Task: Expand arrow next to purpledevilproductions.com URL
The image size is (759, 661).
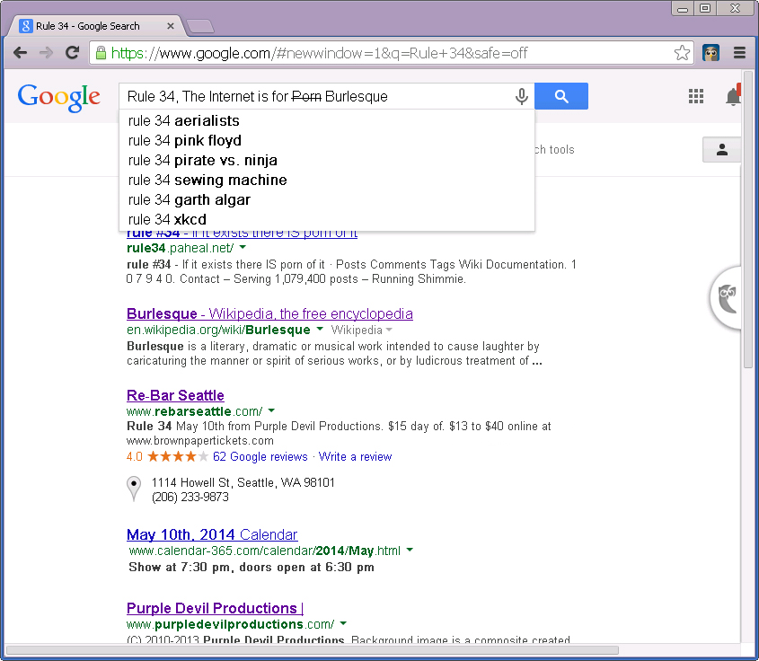Action: (x=343, y=623)
